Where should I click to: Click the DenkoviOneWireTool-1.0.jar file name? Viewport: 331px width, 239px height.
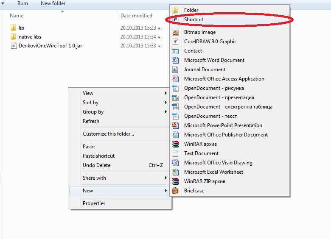coord(50,46)
